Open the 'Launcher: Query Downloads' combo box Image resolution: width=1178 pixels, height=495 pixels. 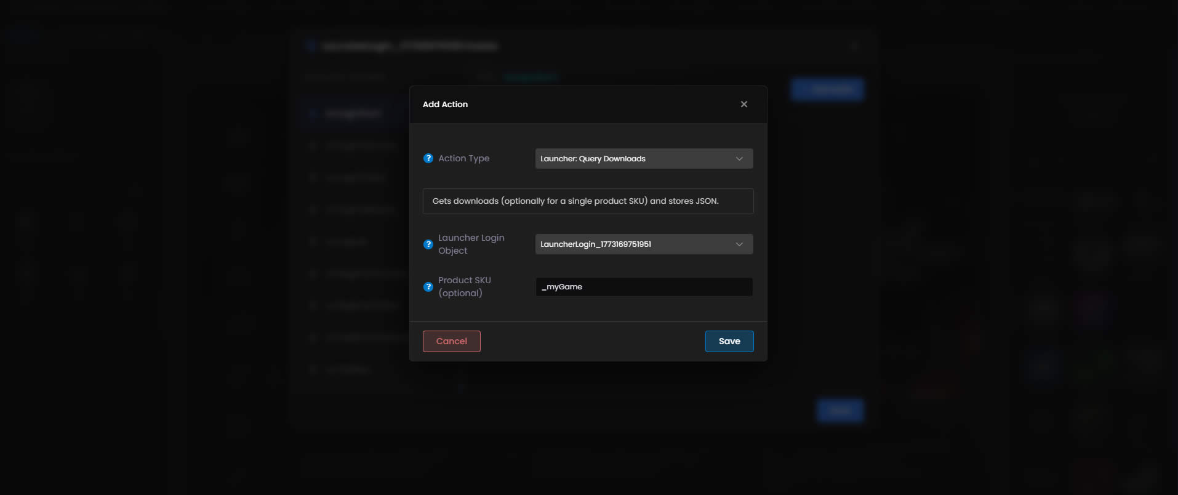click(634, 159)
